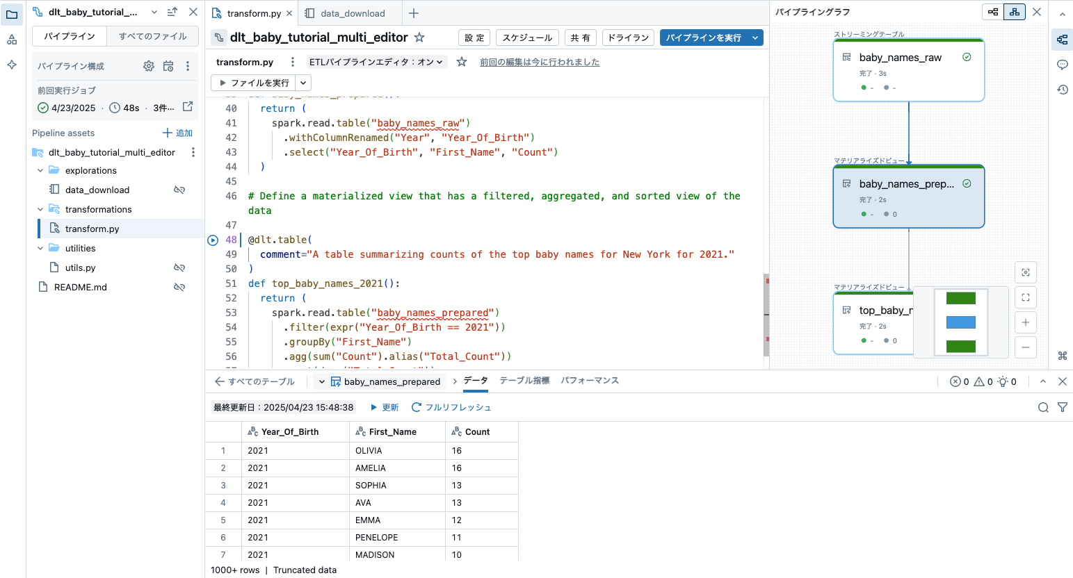Open the comments panel via chat bubble icon
Image resolution: width=1073 pixels, height=578 pixels.
pyautogui.click(x=1062, y=65)
